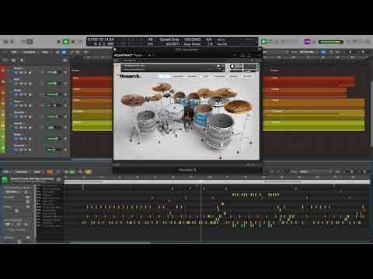Click the track header icon next to the plus button
Screen dimensions: 373x279
(13, 60)
